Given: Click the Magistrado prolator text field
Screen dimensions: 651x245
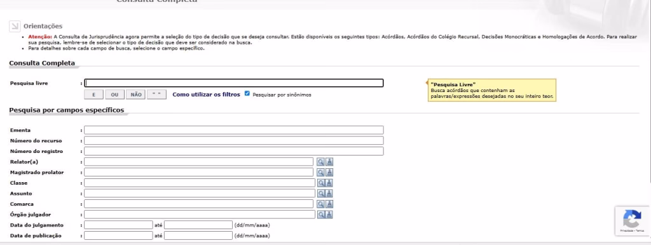Looking at the screenshot, I should (199, 172).
